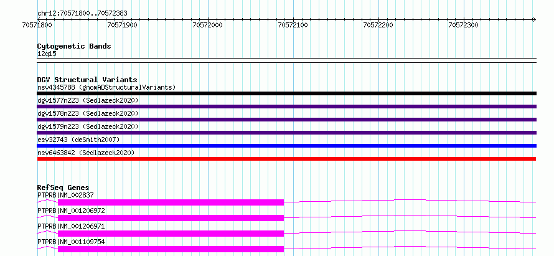Open variant dgv1578n223 (Sedlazeck2020) label
The image size is (554, 256).
[x=88, y=113]
